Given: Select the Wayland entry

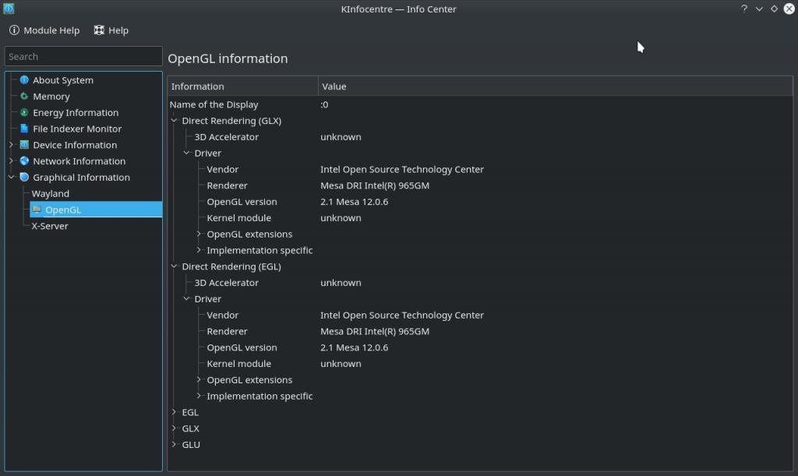Looking at the screenshot, I should (x=50, y=194).
